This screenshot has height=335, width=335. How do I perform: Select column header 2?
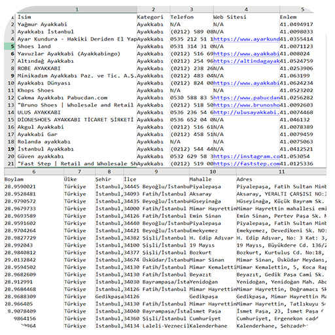point(153,9)
